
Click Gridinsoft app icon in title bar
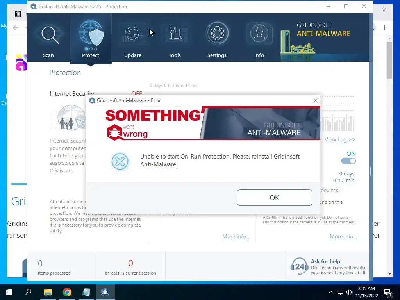click(34, 6)
